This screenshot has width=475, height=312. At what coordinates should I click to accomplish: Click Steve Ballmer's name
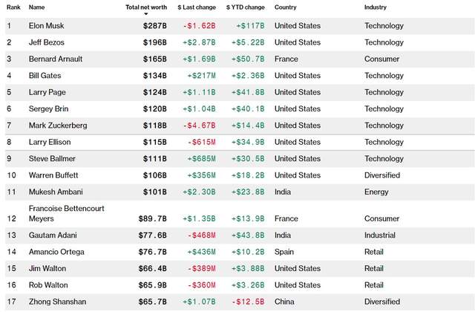coord(52,159)
